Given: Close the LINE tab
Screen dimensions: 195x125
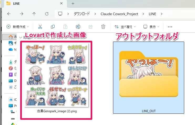Looking at the screenshot, I should click(61, 3).
